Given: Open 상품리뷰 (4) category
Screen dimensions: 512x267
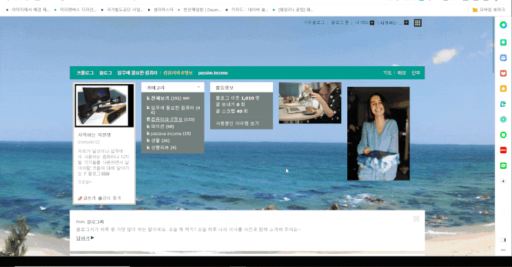Looking at the screenshot, I should click(163, 148).
